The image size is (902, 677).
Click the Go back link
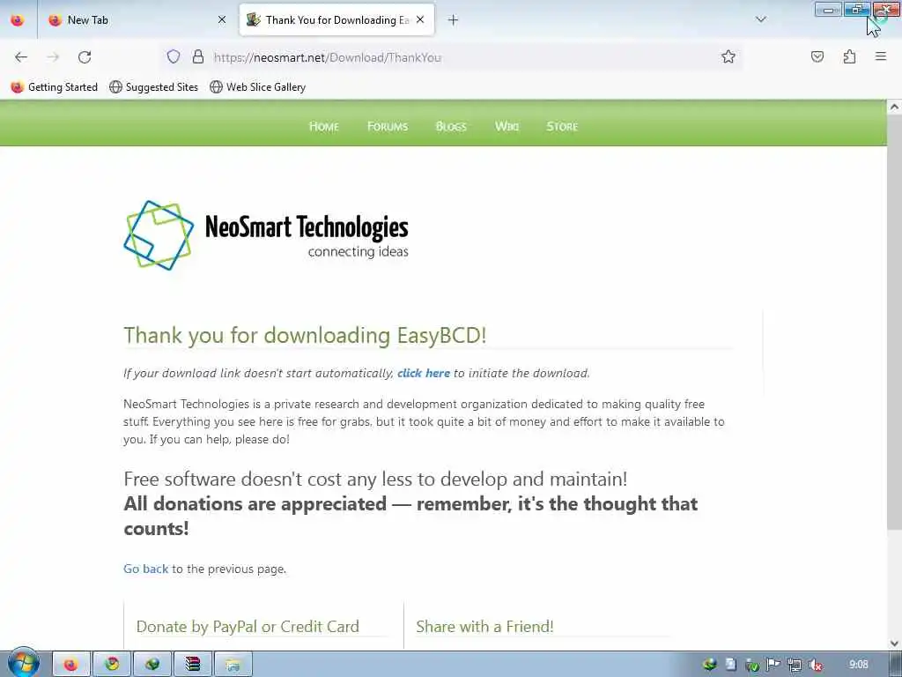tap(145, 569)
